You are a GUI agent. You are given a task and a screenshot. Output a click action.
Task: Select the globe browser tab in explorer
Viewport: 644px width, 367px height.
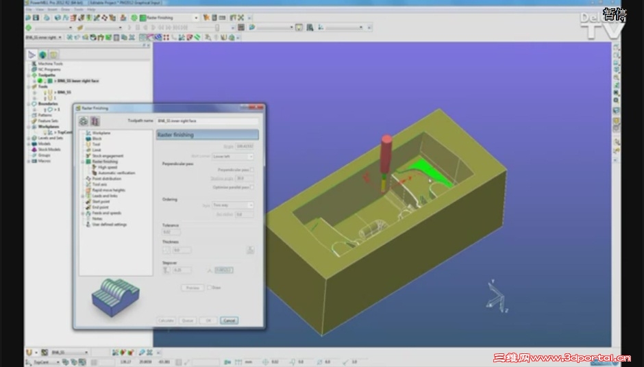point(42,54)
